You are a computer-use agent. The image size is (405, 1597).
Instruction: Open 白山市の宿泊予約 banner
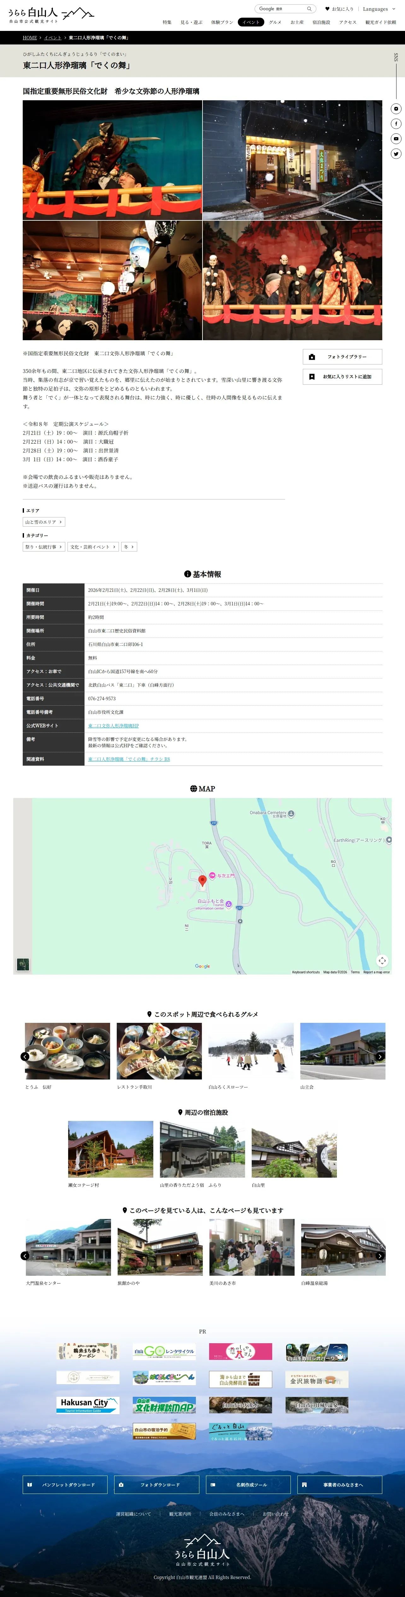click(x=164, y=1431)
